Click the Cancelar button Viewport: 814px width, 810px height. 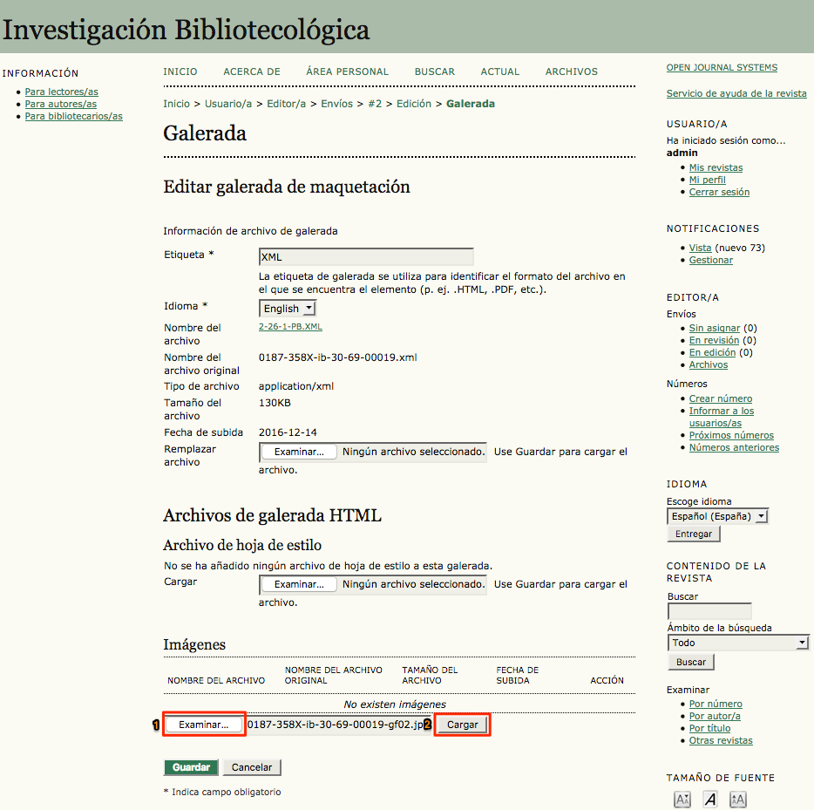pos(252,767)
